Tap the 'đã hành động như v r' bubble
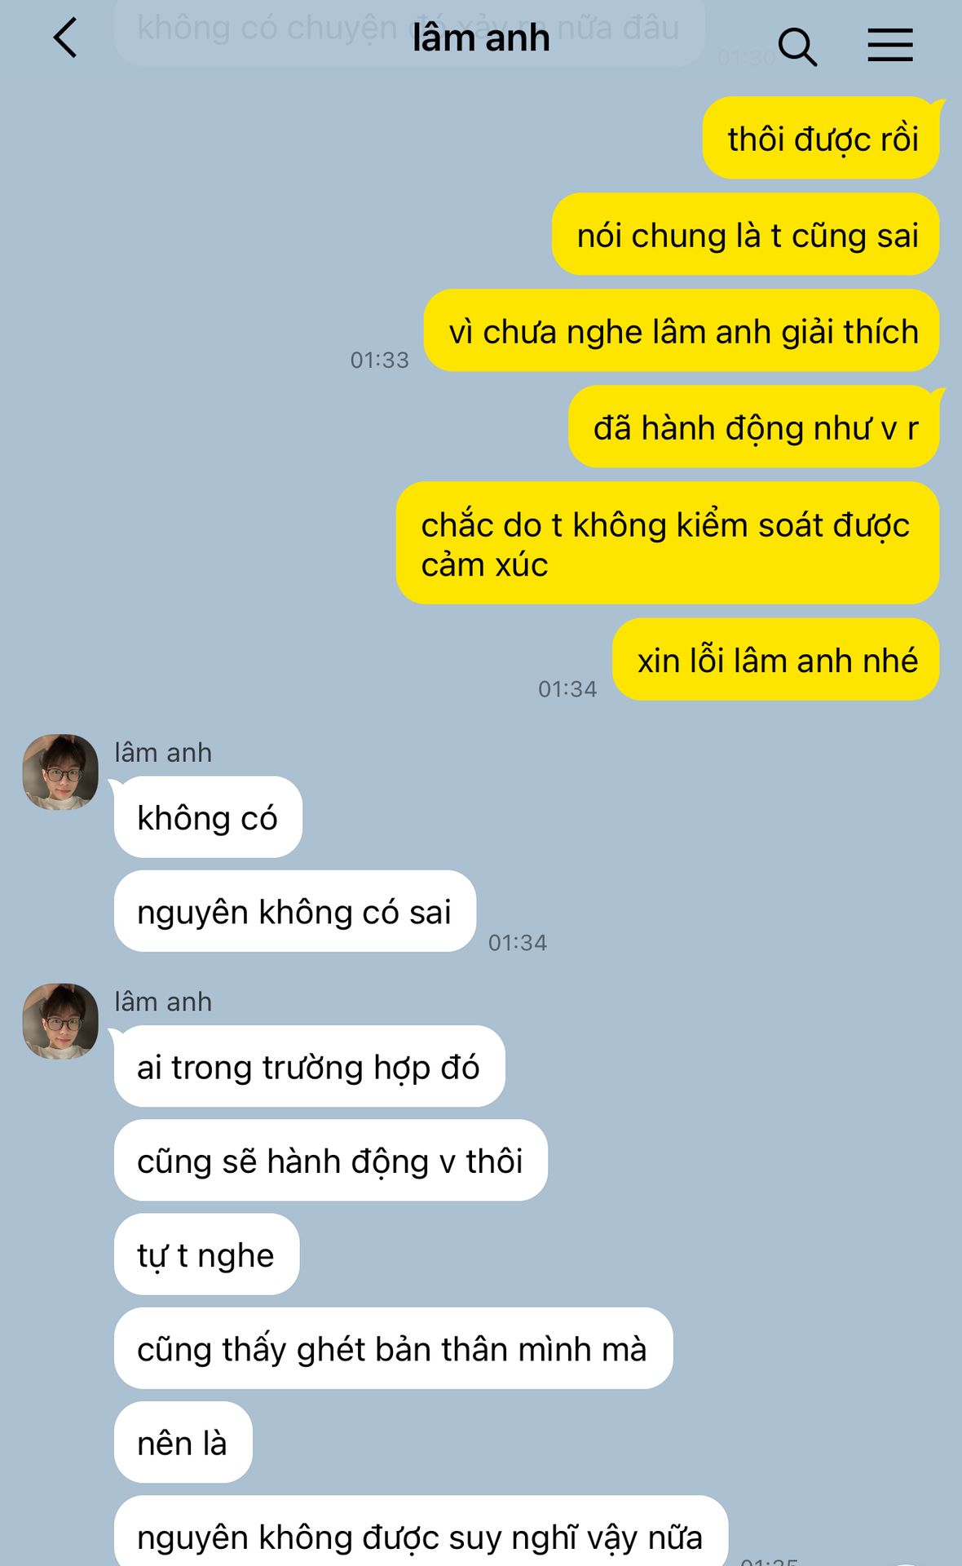 [754, 427]
